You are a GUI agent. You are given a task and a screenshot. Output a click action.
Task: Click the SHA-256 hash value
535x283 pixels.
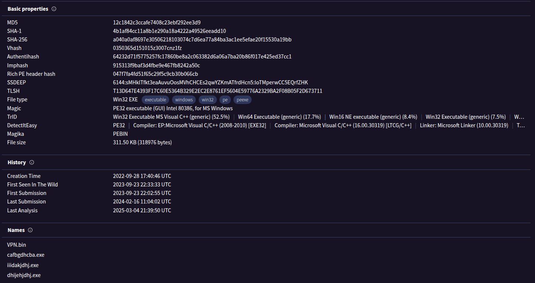(202, 40)
